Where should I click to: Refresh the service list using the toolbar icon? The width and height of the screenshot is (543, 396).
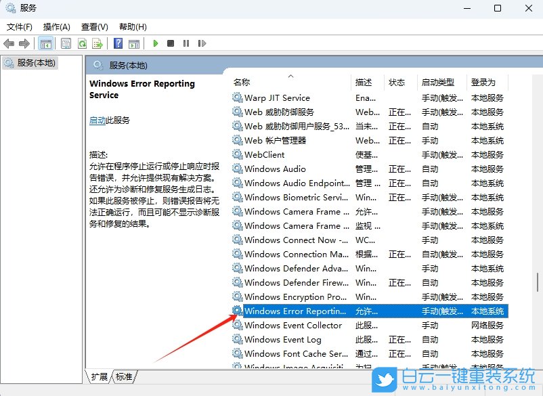click(82, 43)
